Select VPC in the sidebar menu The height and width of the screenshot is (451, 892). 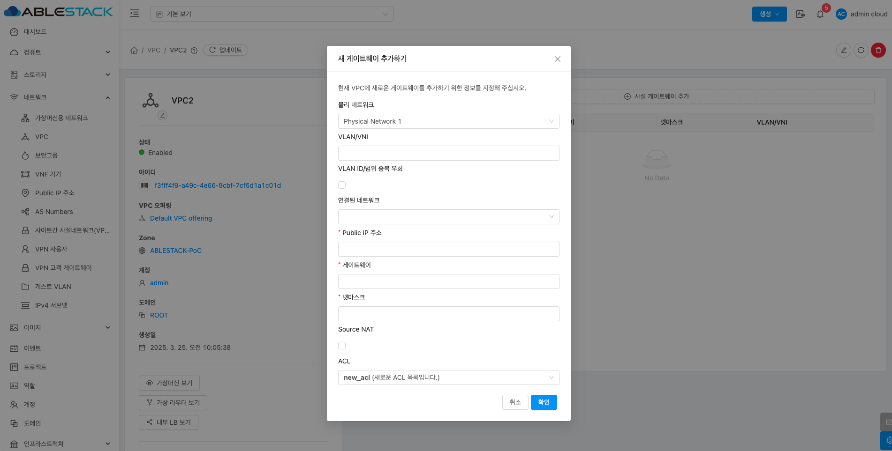pyautogui.click(x=60, y=137)
